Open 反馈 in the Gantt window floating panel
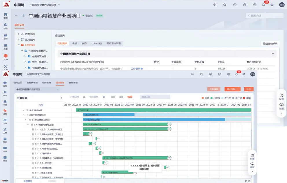The image size is (287, 183). click(252, 157)
